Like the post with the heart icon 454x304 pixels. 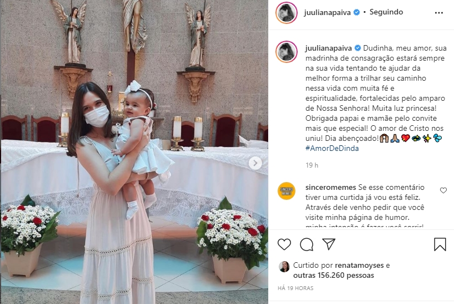tap(284, 244)
